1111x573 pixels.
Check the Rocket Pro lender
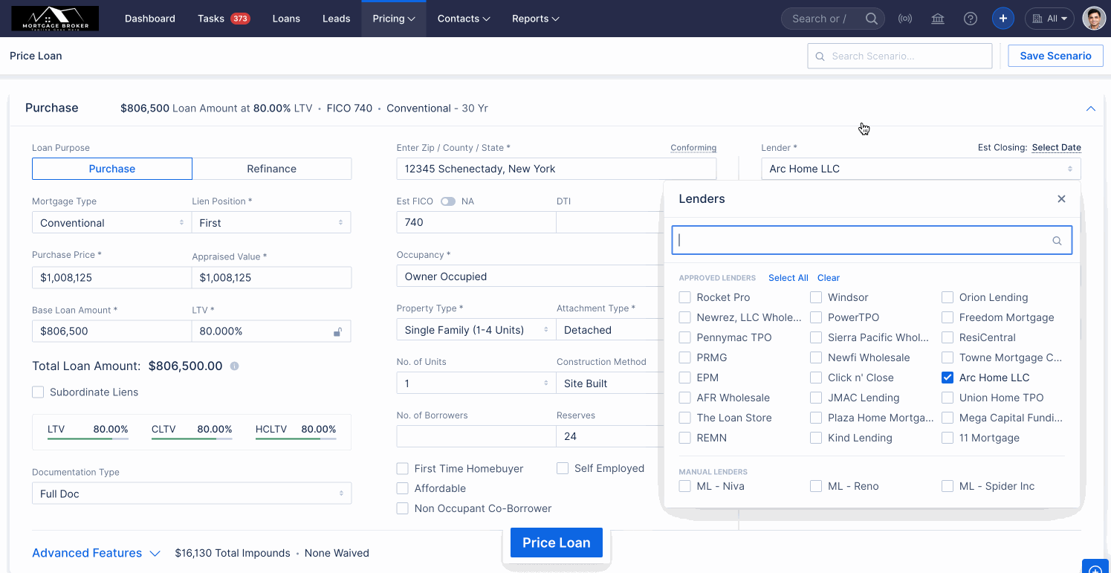[685, 297]
